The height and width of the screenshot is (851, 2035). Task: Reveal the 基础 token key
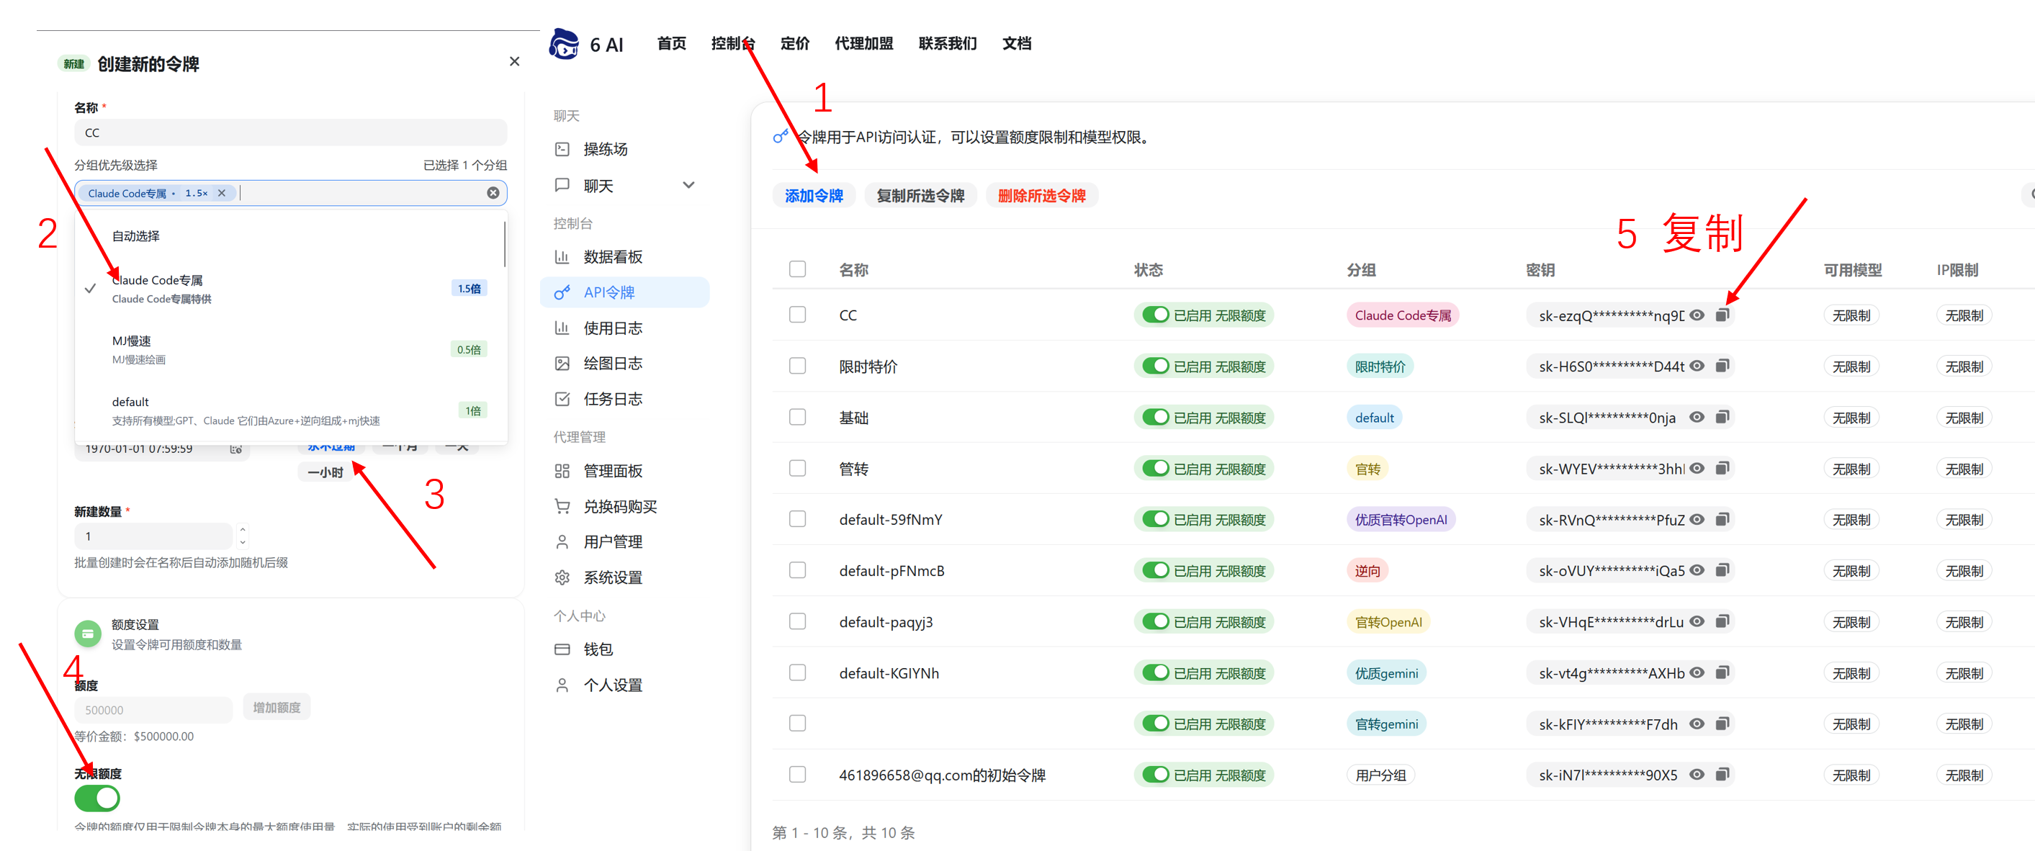[x=1697, y=417]
